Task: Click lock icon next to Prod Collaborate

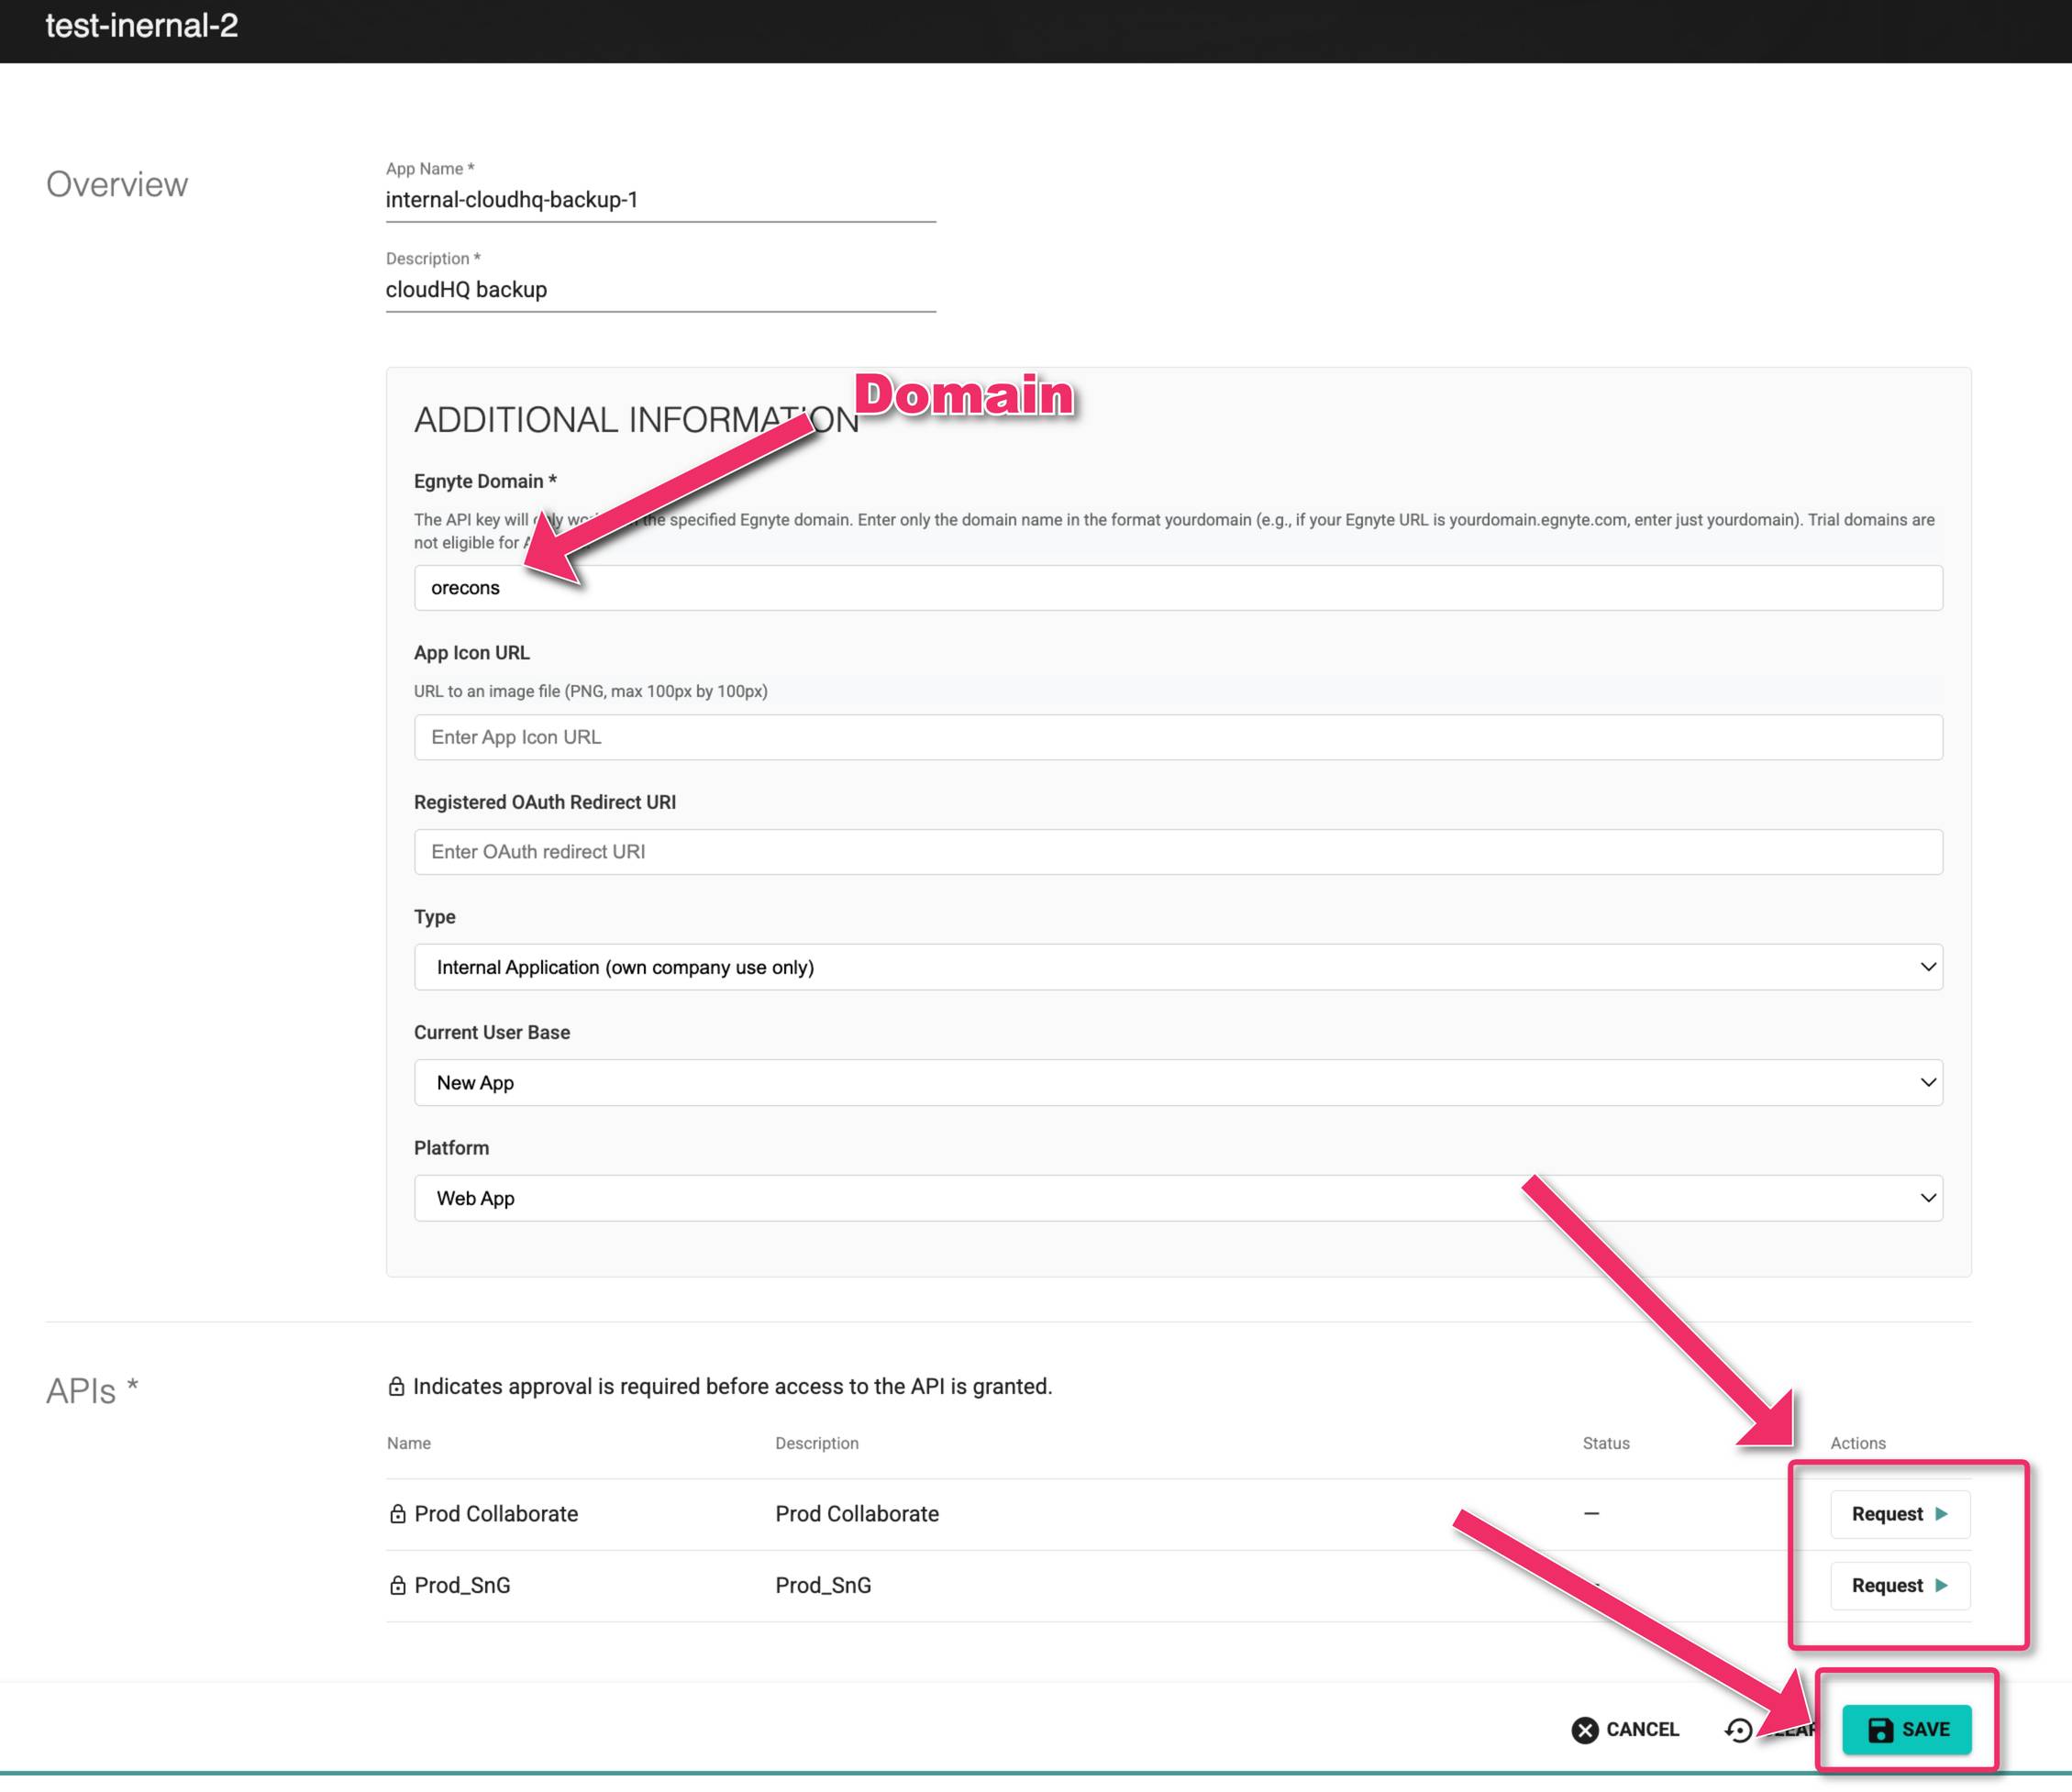Action: coord(397,1514)
